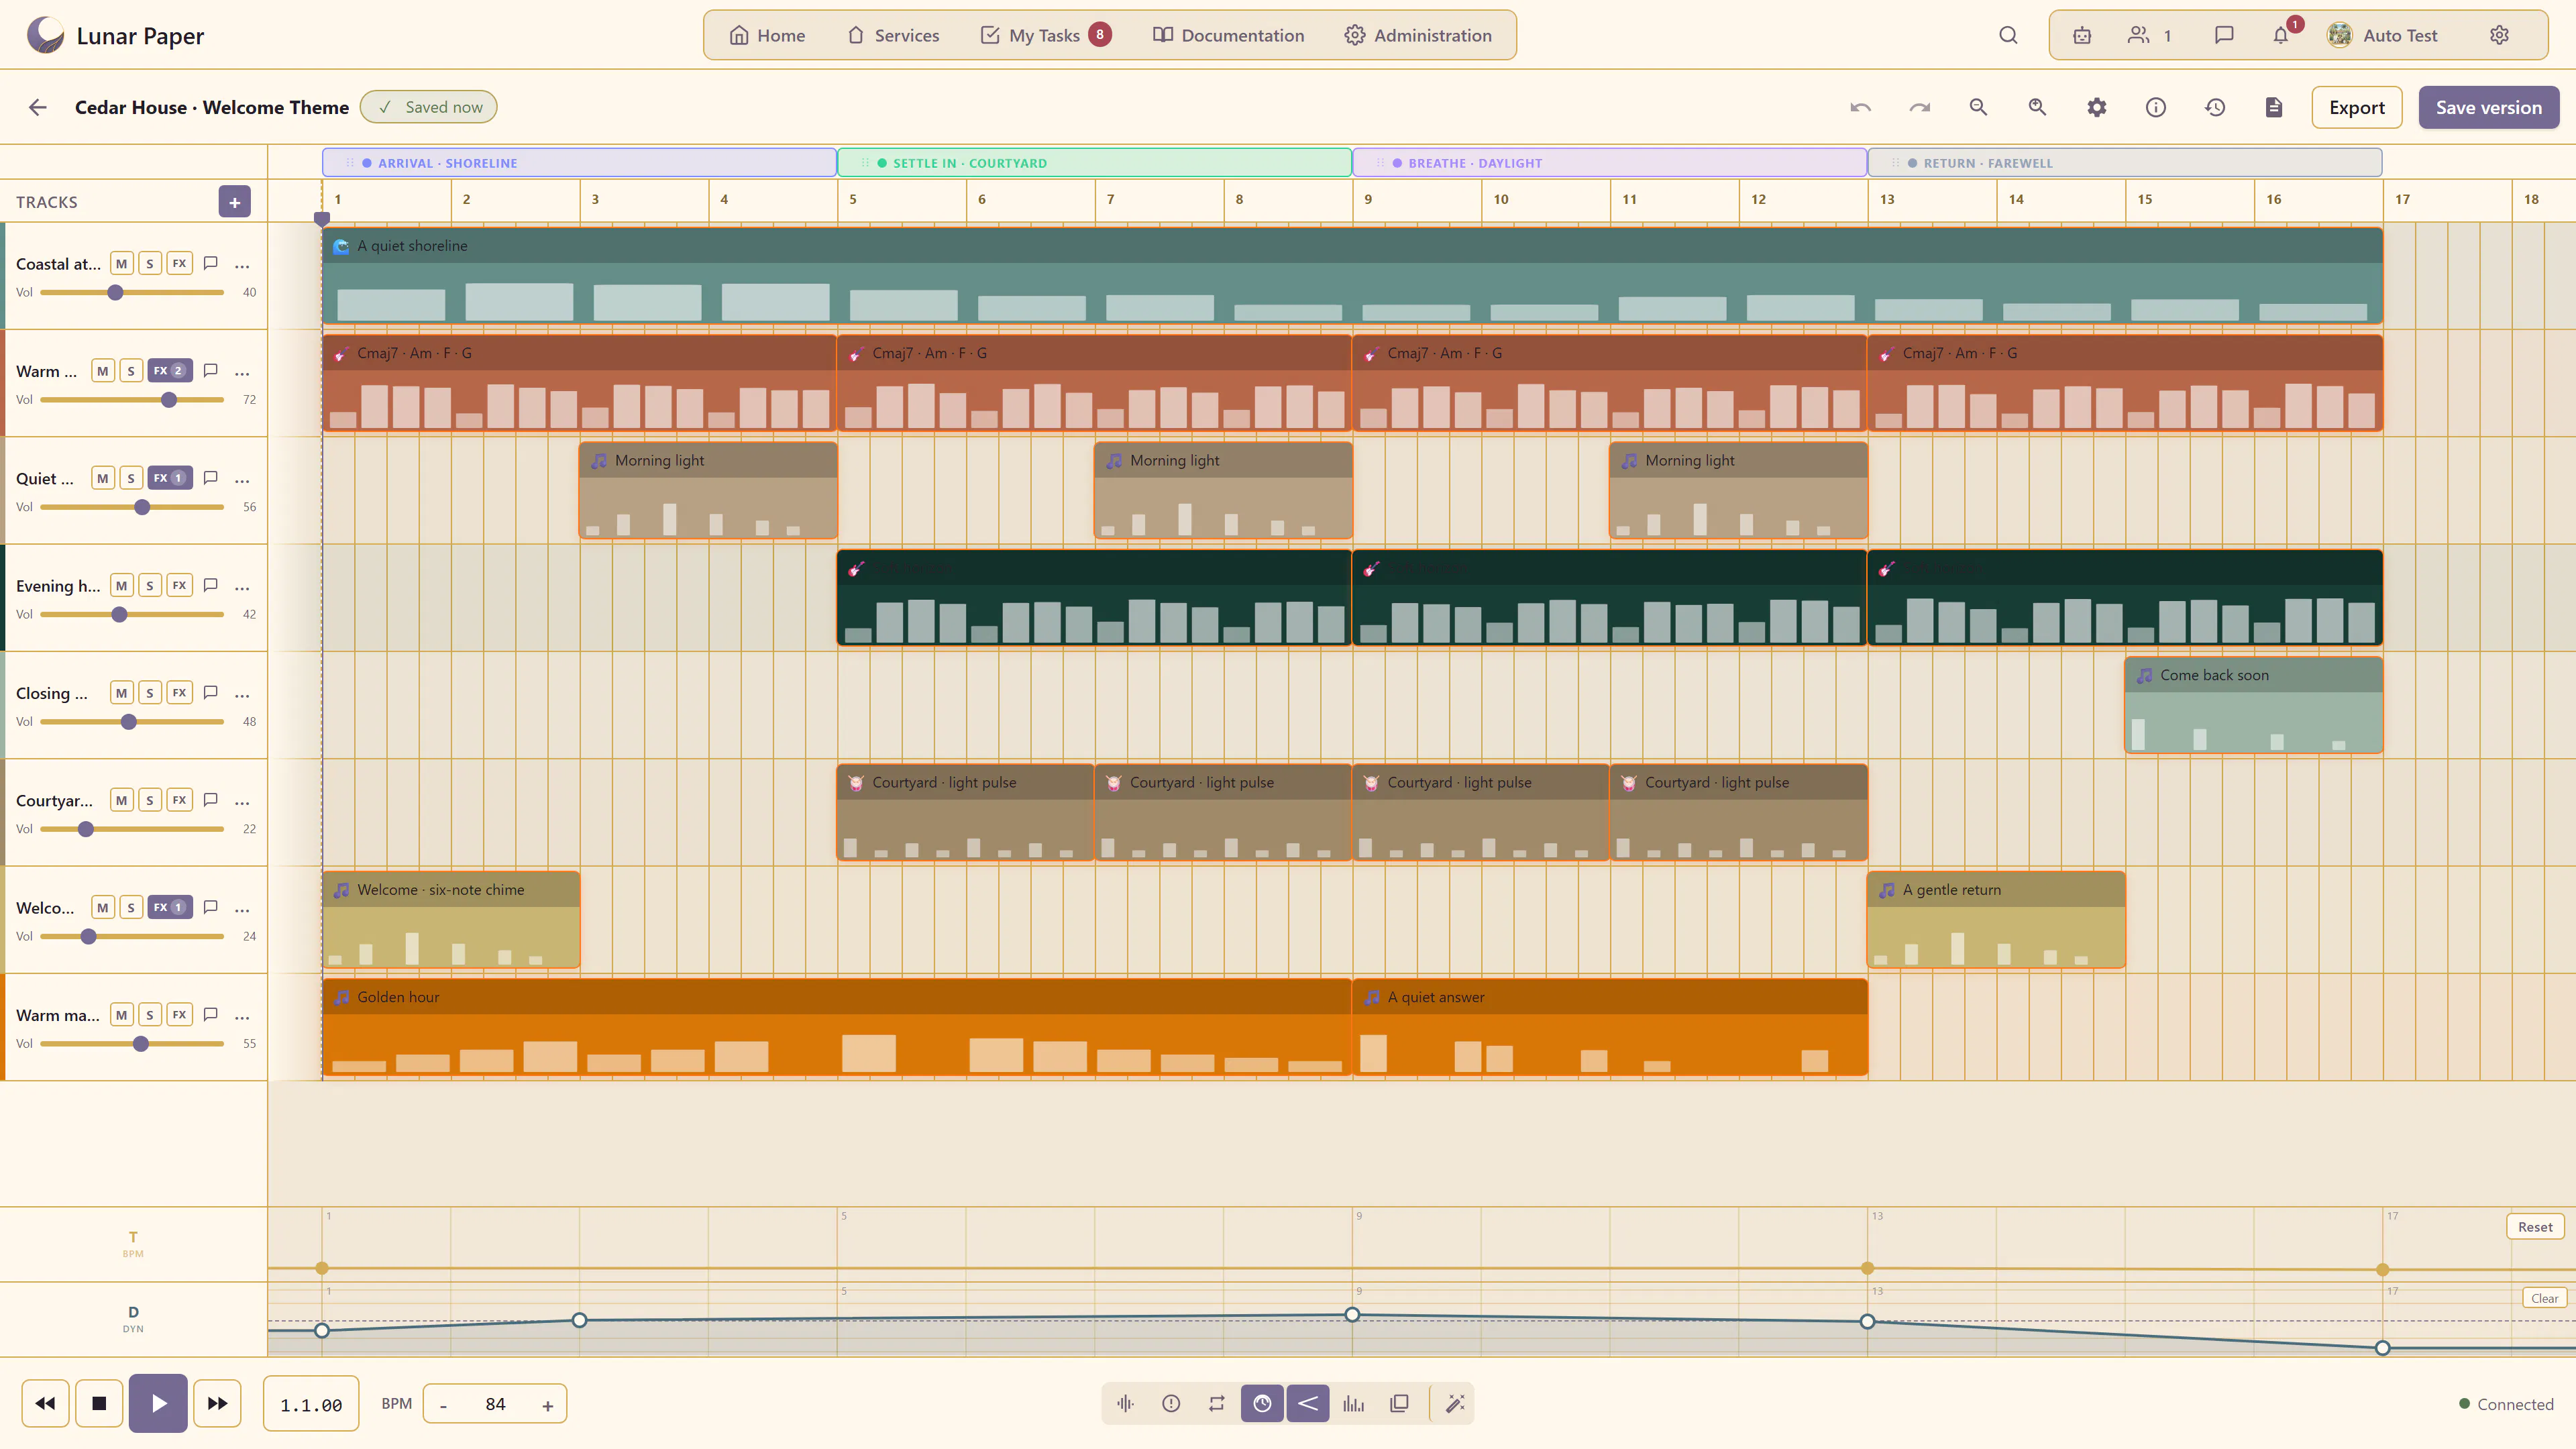This screenshot has height=1449, width=2576.
Task: Add a new track with plus button
Action: (x=235, y=202)
